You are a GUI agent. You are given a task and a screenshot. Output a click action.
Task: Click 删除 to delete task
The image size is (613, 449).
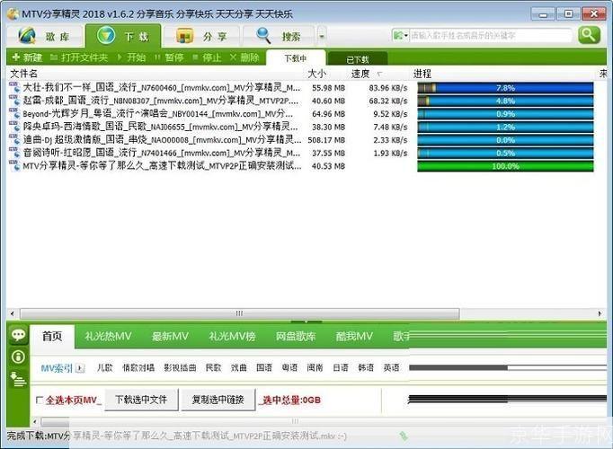point(244,57)
